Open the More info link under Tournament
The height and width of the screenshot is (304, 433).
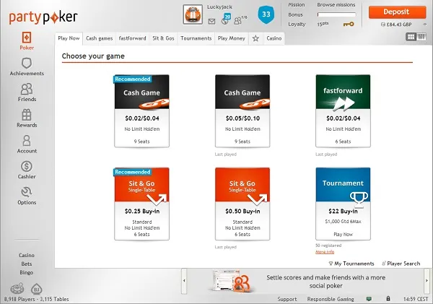click(325, 252)
